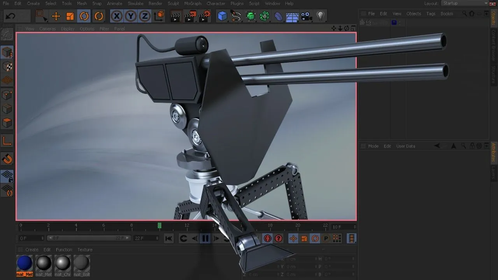This screenshot has height=280, width=498.
Task: Activate the Spline Pen tool
Action: pos(235,16)
